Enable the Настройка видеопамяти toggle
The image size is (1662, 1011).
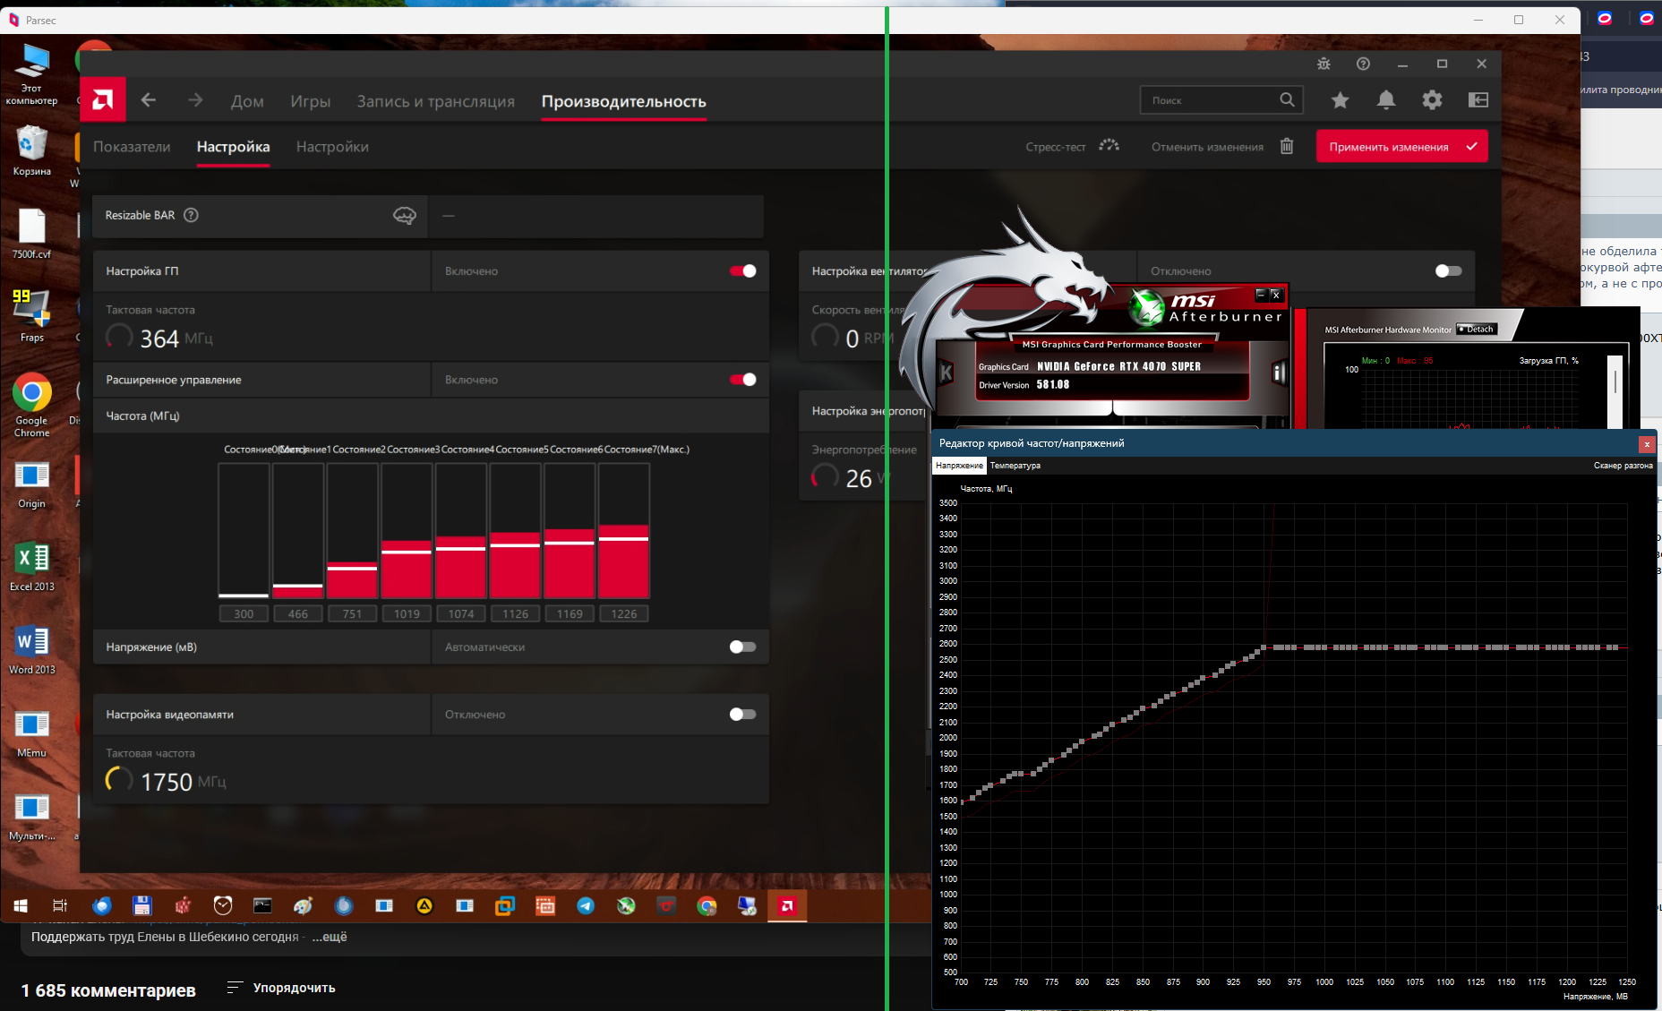pyautogui.click(x=743, y=714)
